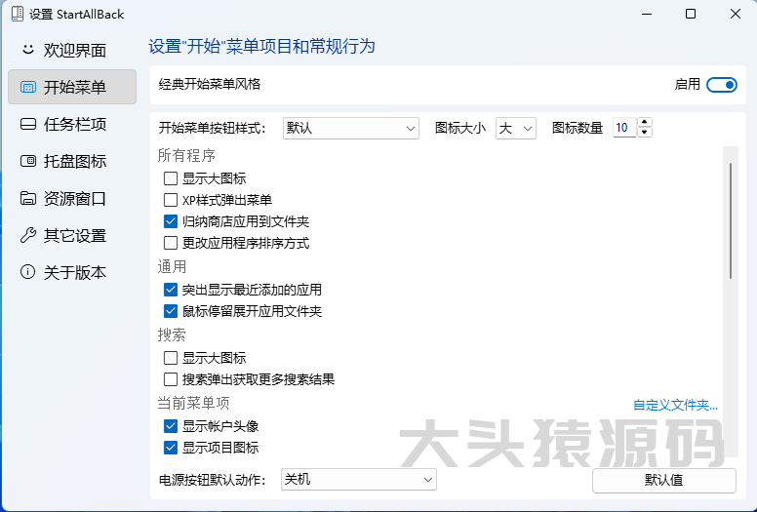Screen dimensions: 757x512
Task: Click the 任务栏项 taskbar icon
Action: (28, 124)
